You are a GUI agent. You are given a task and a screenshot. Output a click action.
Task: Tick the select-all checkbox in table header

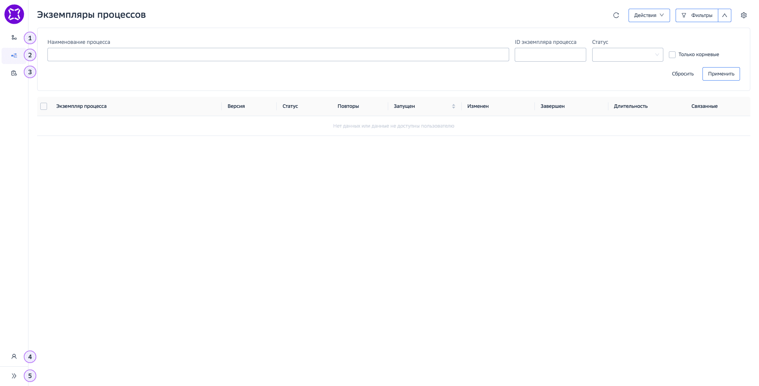tap(43, 106)
